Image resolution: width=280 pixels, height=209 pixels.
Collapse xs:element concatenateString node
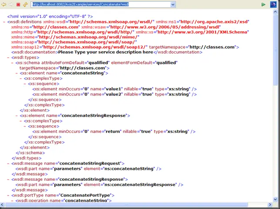click(17, 73)
